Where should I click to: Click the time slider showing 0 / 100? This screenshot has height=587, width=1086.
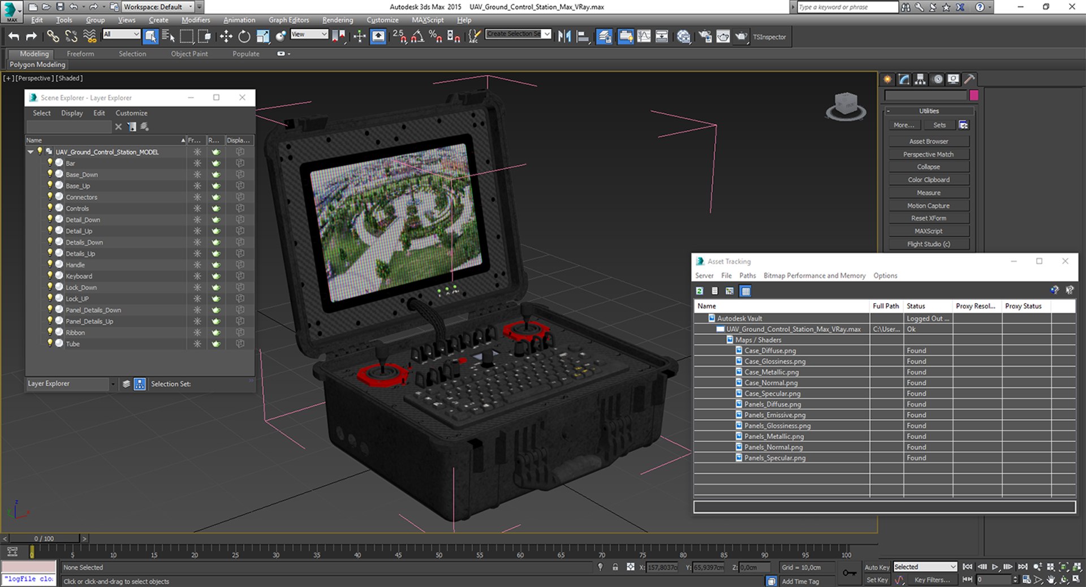pos(44,538)
